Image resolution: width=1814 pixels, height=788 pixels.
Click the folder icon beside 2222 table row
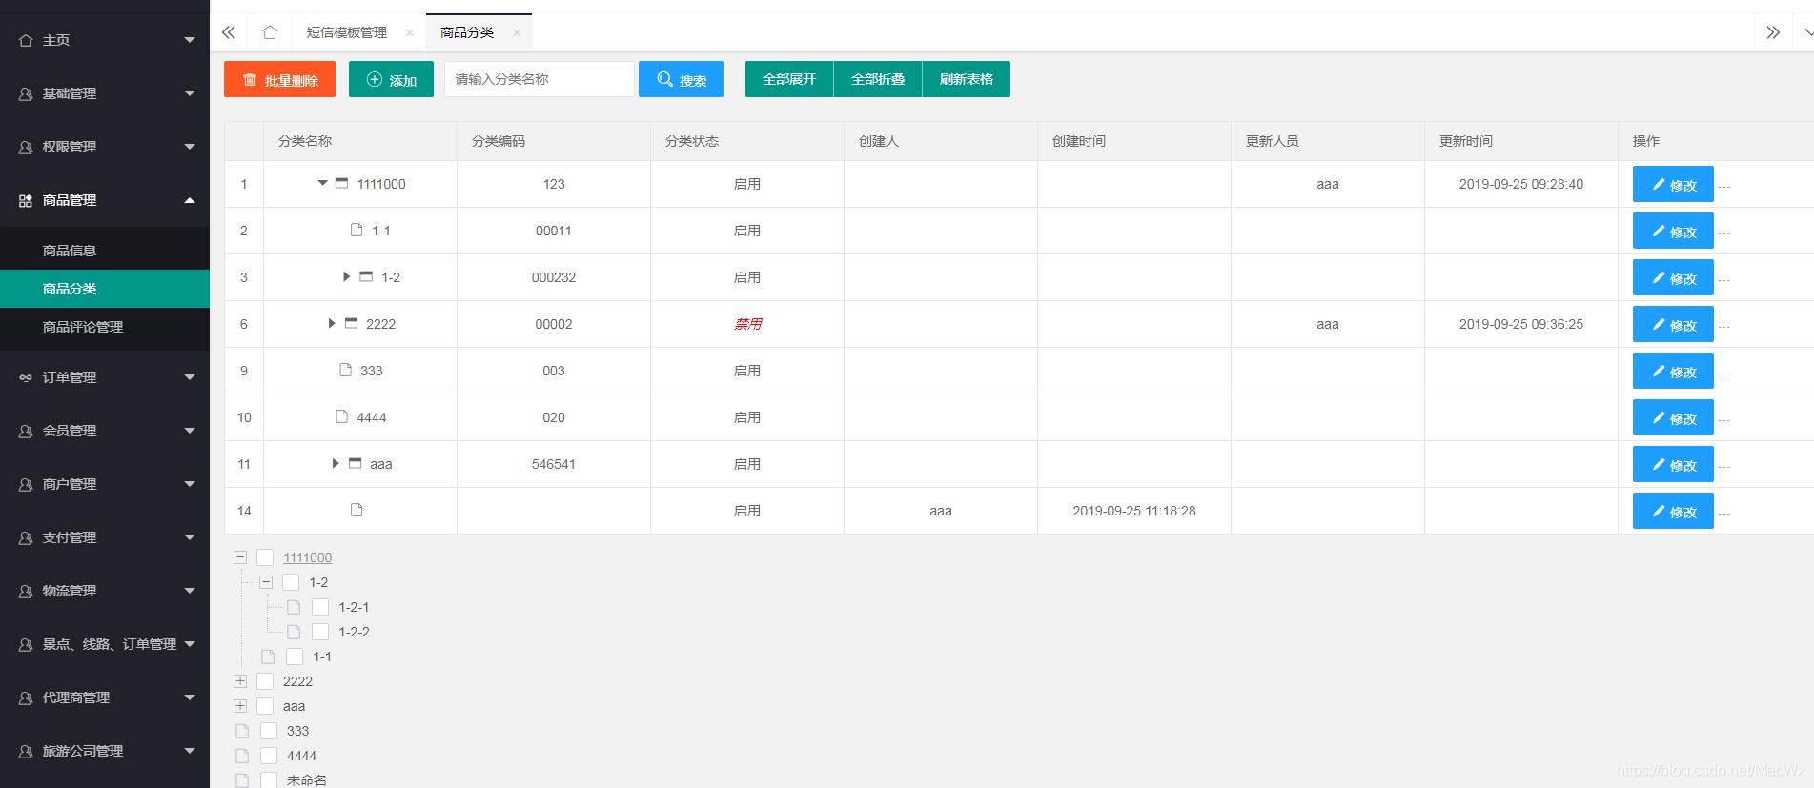[351, 323]
